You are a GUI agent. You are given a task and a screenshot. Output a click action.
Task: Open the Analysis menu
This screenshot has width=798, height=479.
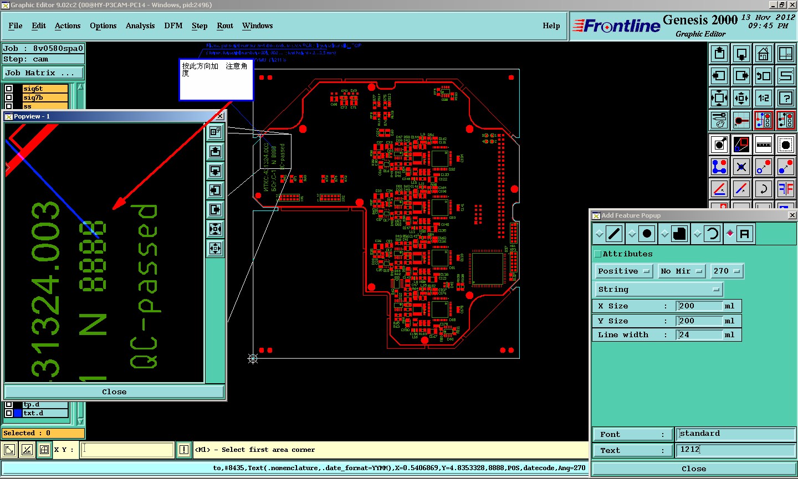point(140,26)
